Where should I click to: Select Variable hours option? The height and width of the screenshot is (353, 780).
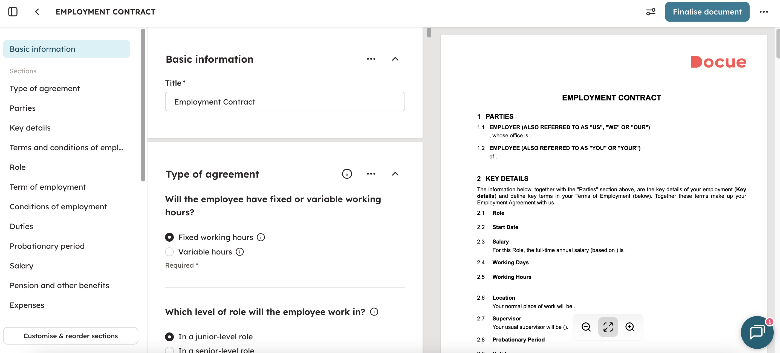click(169, 252)
